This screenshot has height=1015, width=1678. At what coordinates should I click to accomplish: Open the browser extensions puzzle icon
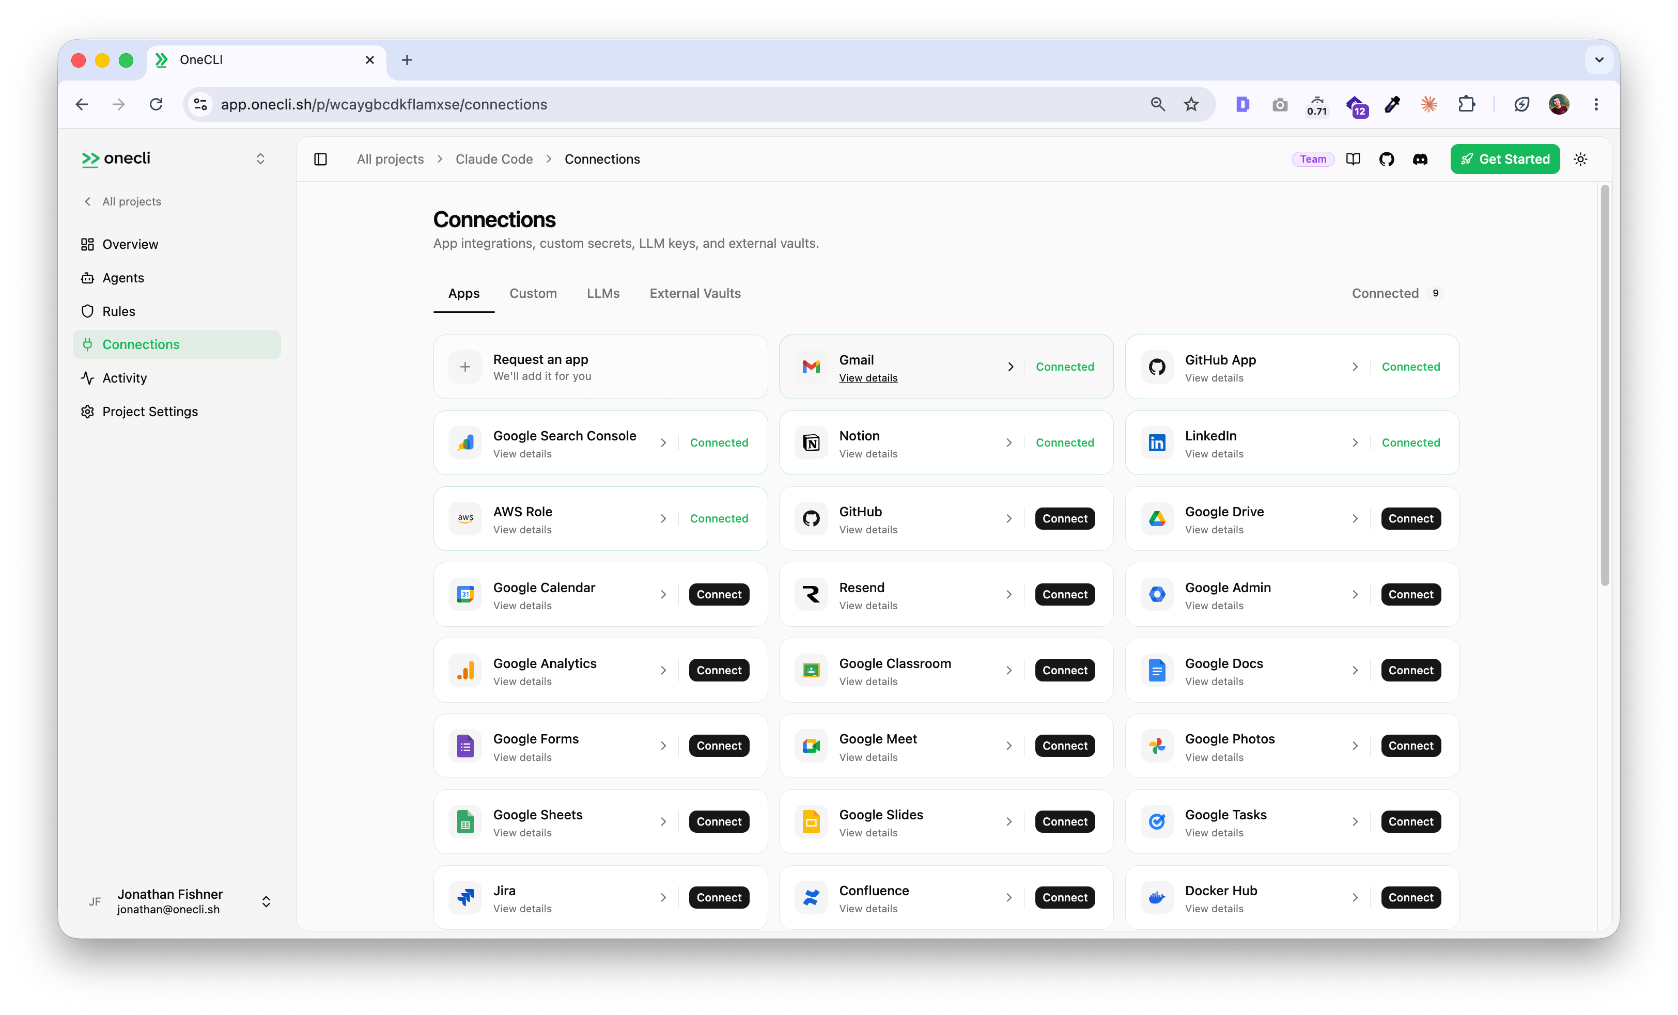click(1466, 104)
